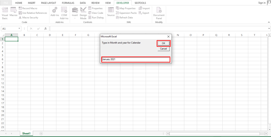Open XML Map Properties
271x137 pixels.
tap(126, 8)
